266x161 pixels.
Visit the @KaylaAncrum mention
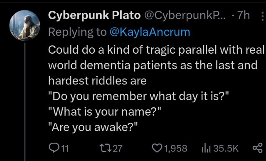150,32
